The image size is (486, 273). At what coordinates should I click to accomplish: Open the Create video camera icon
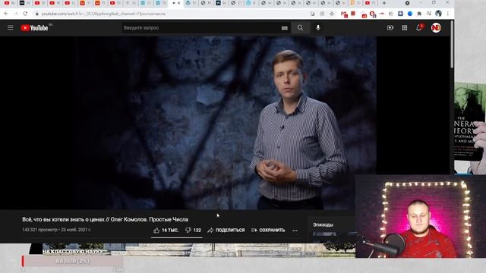pos(390,28)
